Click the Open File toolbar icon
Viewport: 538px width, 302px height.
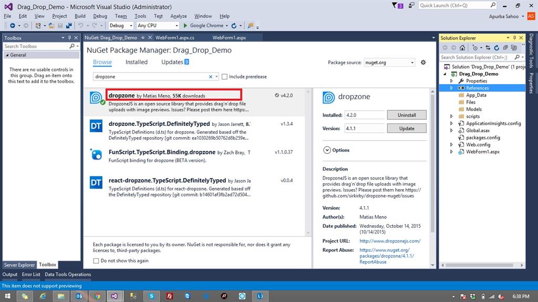[x=51, y=25]
